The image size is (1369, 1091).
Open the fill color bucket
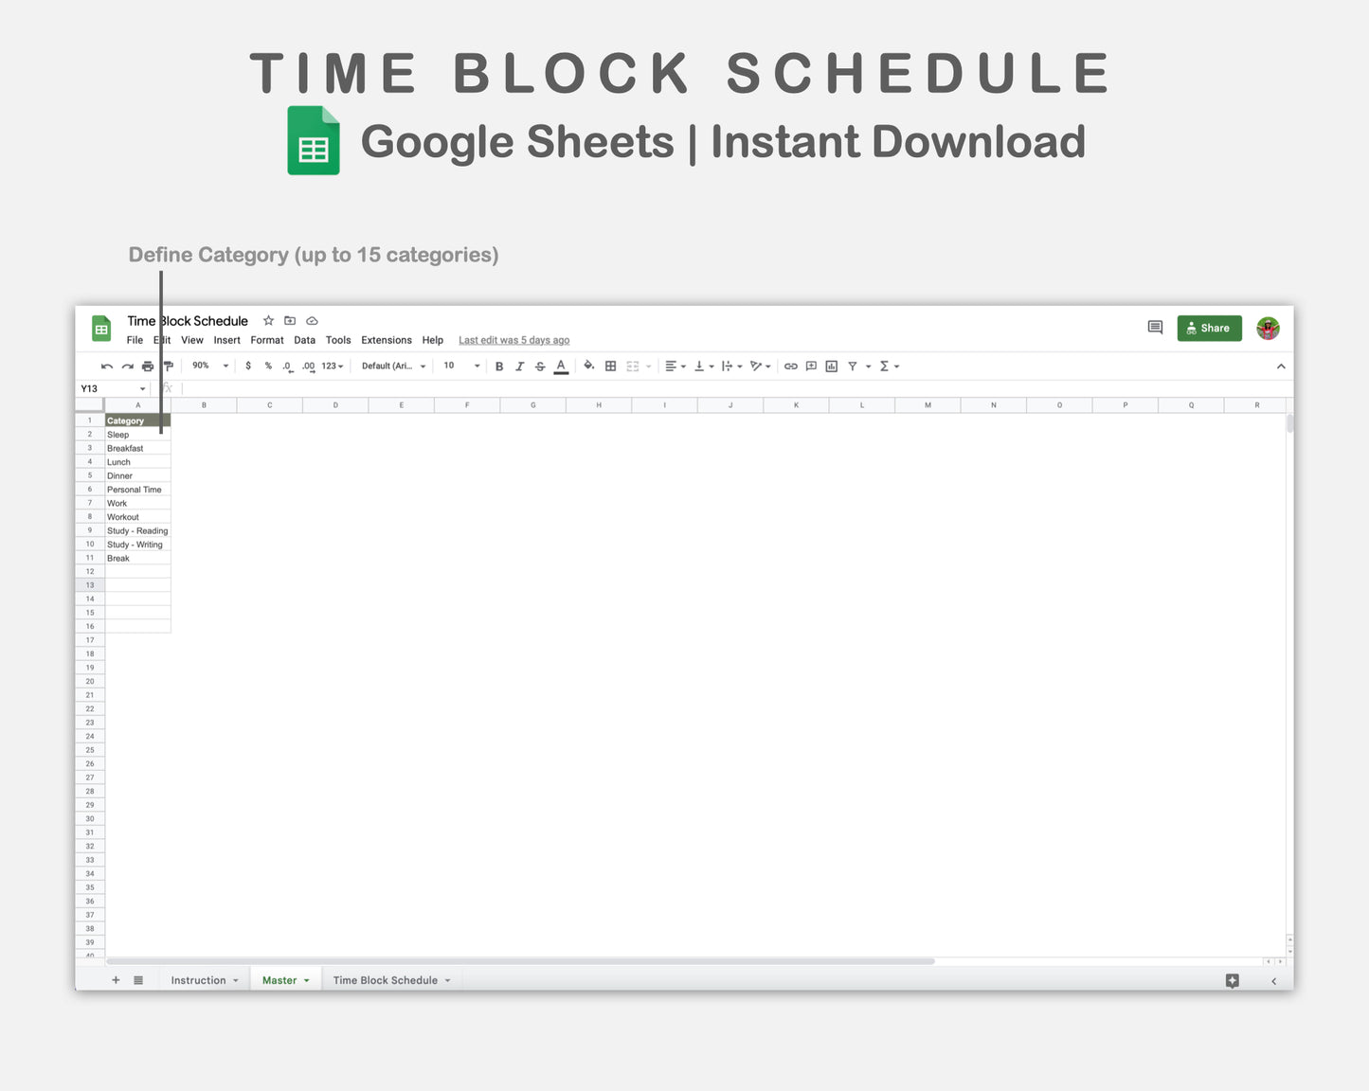pyautogui.click(x=588, y=366)
